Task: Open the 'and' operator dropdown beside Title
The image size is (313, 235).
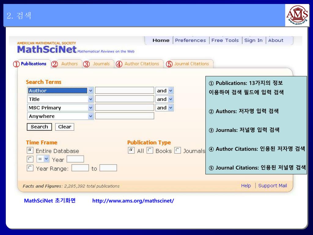Action: click(x=171, y=99)
